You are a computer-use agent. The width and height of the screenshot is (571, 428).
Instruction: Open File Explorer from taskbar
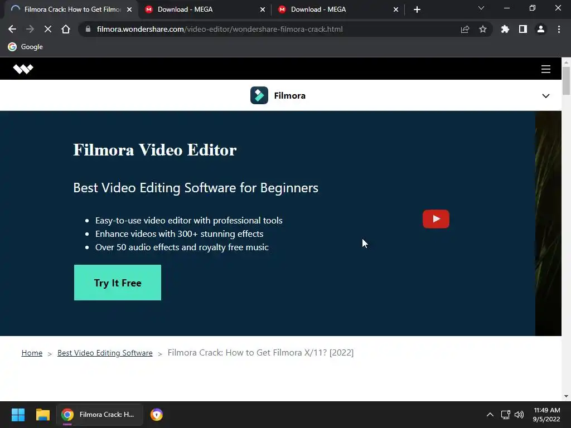pyautogui.click(x=42, y=415)
